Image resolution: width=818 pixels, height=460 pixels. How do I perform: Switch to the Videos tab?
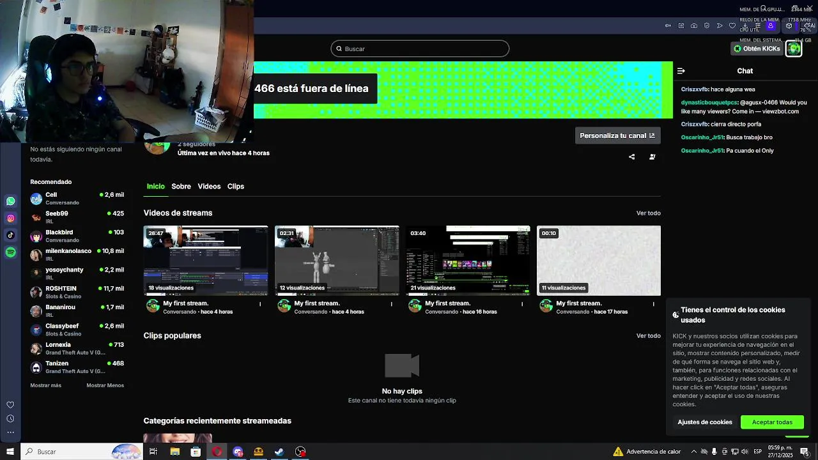[x=209, y=187]
